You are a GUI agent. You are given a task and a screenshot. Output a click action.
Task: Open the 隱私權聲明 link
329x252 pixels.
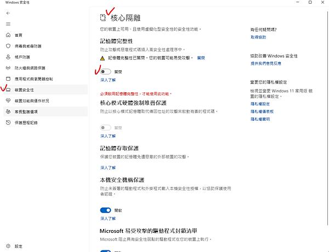pos(260,119)
